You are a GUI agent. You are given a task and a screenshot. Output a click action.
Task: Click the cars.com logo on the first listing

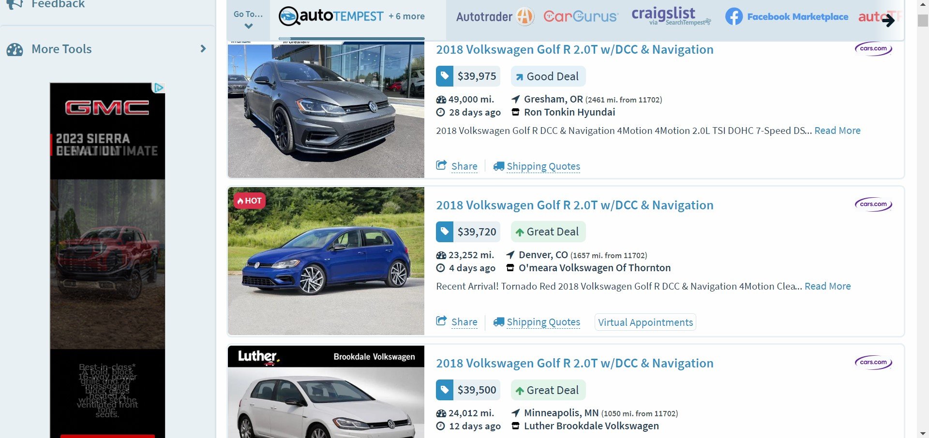(873, 48)
